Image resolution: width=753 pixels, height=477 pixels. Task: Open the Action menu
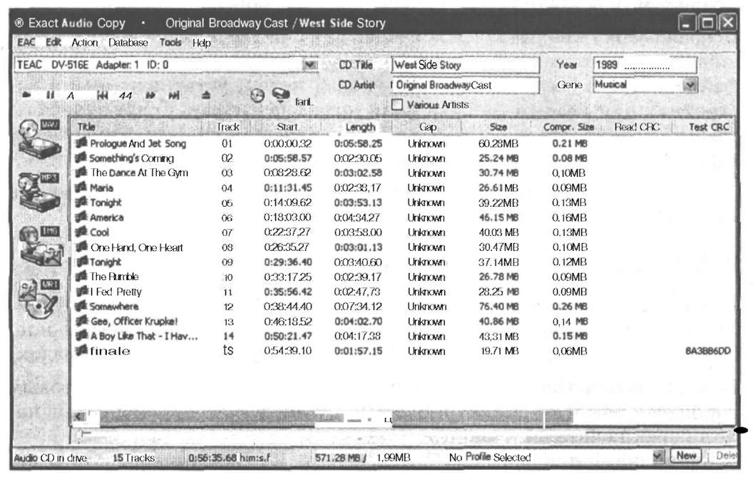pos(85,43)
